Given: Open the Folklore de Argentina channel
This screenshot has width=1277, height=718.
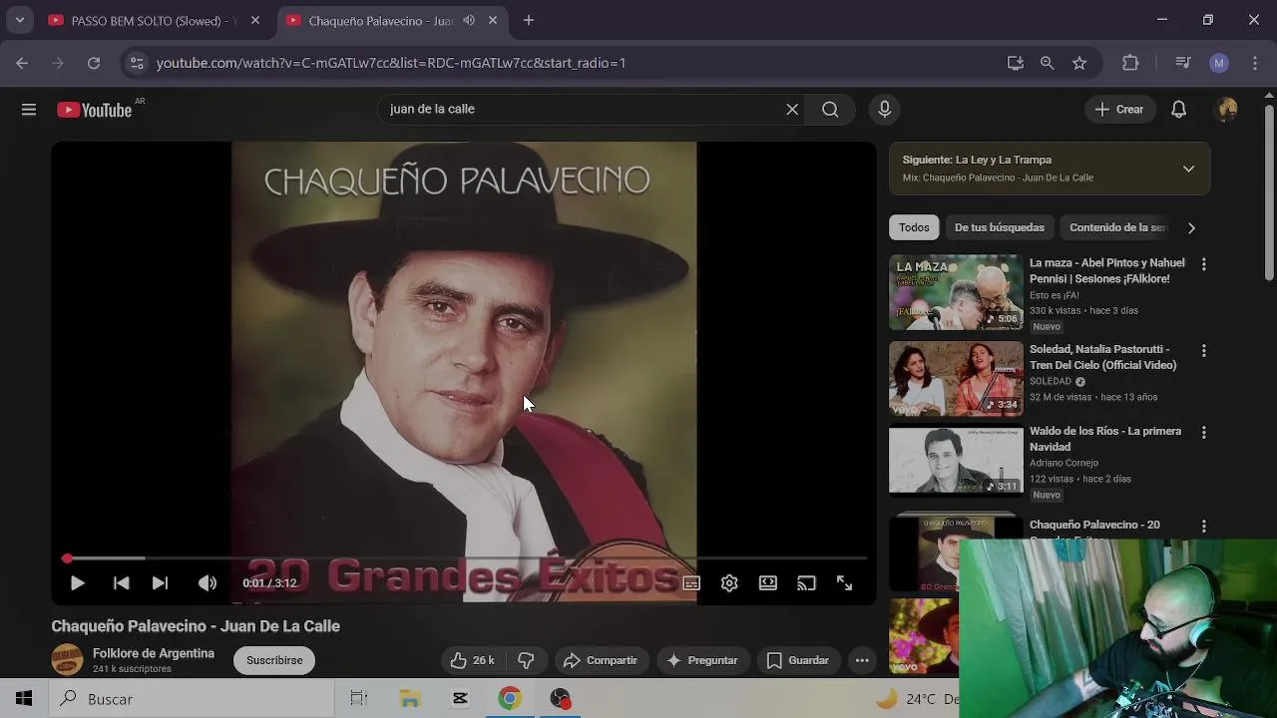Looking at the screenshot, I should [x=154, y=653].
